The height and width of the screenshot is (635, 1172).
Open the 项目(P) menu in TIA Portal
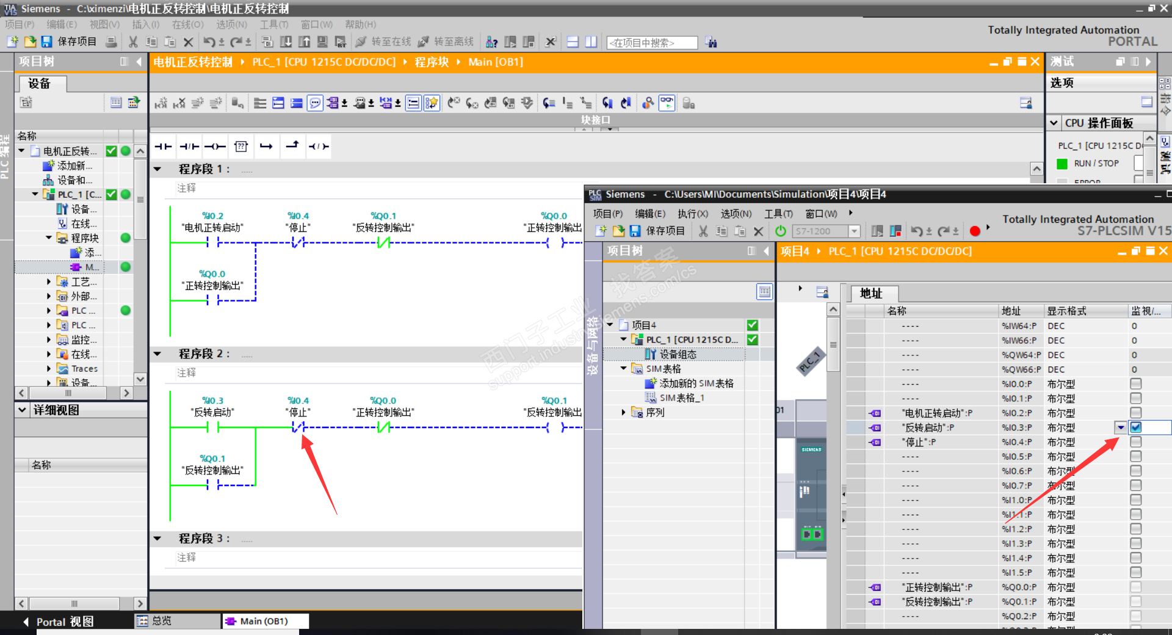click(x=20, y=24)
